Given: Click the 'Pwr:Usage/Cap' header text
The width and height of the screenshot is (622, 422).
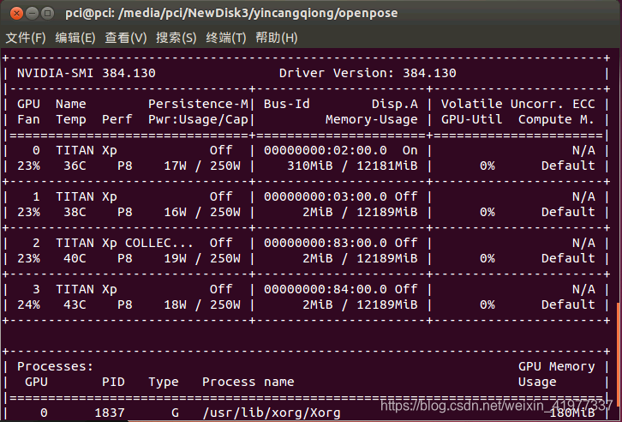Looking at the screenshot, I should point(198,119).
